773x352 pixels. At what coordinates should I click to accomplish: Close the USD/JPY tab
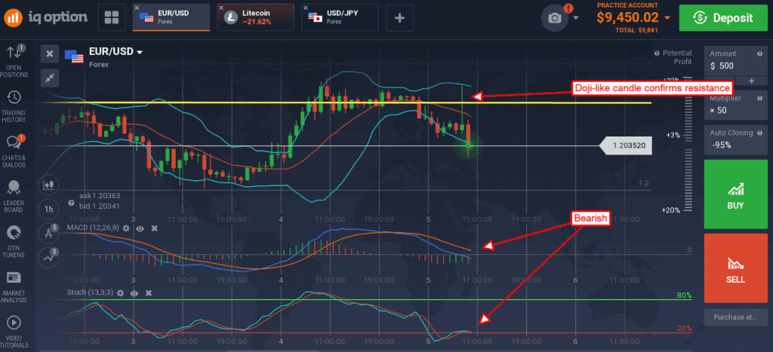point(306,8)
